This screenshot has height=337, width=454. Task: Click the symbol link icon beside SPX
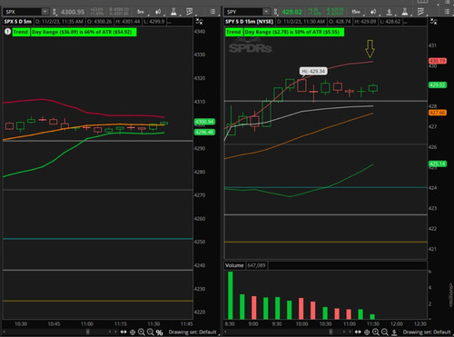coord(54,12)
